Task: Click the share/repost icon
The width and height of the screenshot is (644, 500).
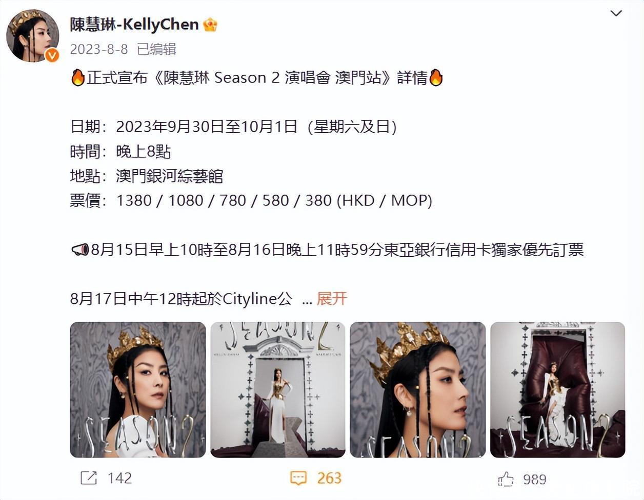Action: (x=89, y=478)
